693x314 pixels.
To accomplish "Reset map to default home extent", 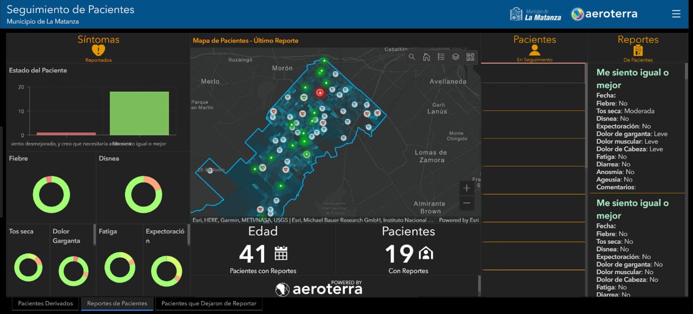I will (427, 57).
